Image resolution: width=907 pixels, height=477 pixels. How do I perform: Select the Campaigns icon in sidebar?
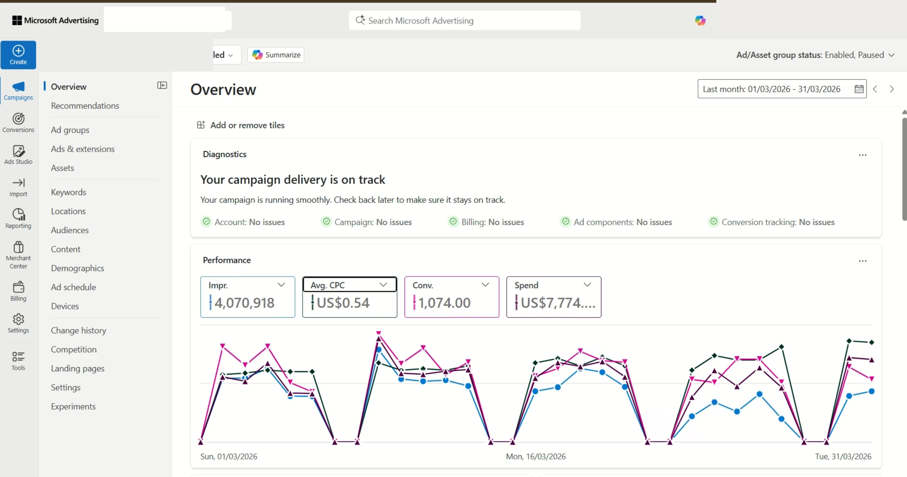[x=18, y=91]
